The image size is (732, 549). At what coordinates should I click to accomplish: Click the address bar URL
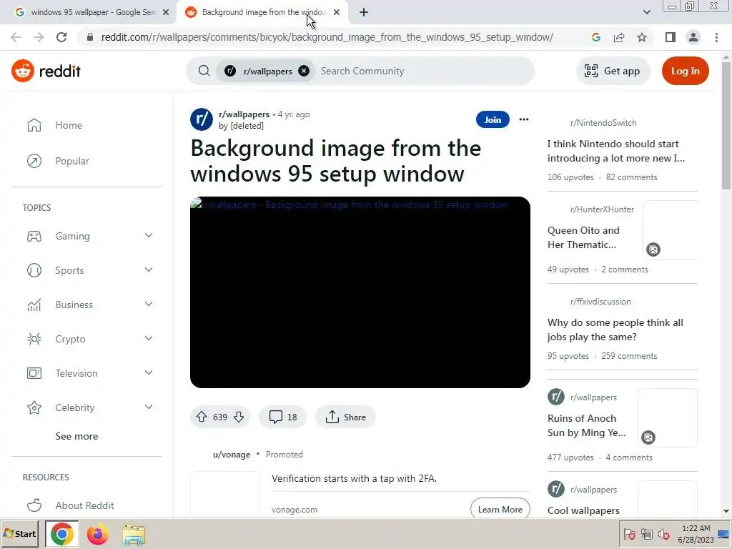pos(327,37)
